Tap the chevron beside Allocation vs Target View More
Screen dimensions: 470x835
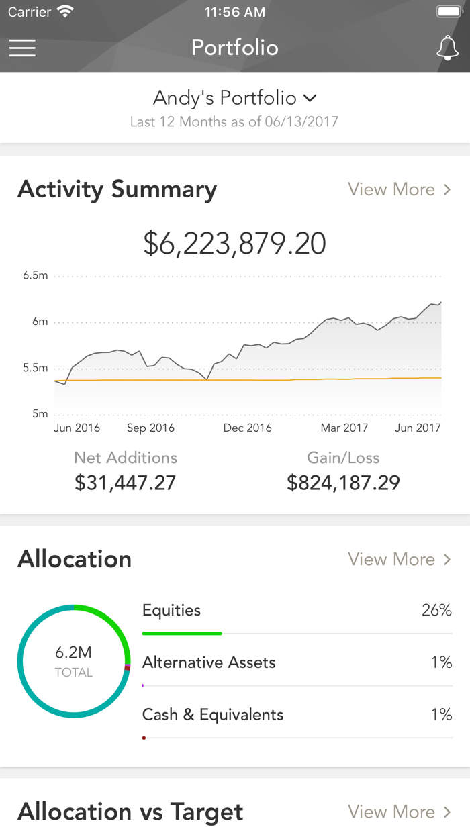[447, 812]
